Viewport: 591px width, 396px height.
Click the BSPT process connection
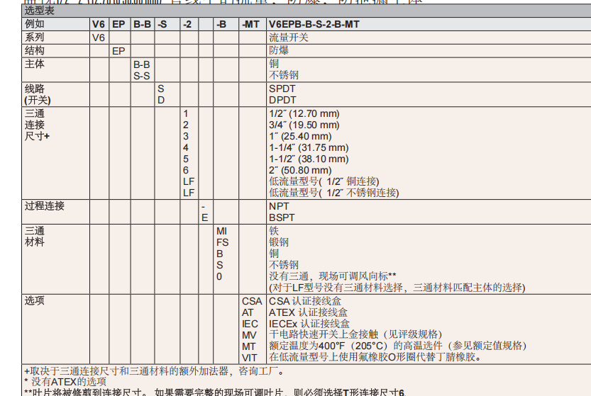[282, 217]
